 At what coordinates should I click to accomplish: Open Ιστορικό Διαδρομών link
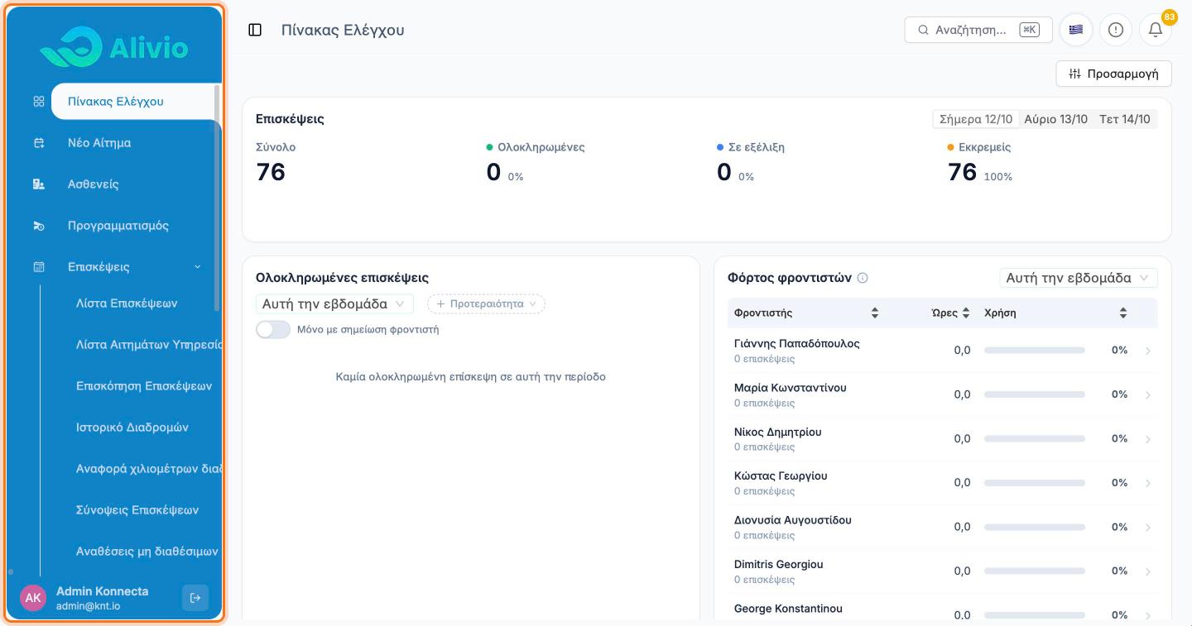pos(132,428)
